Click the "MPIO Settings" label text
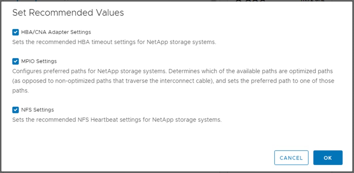354x173 pixels. [x=39, y=61]
